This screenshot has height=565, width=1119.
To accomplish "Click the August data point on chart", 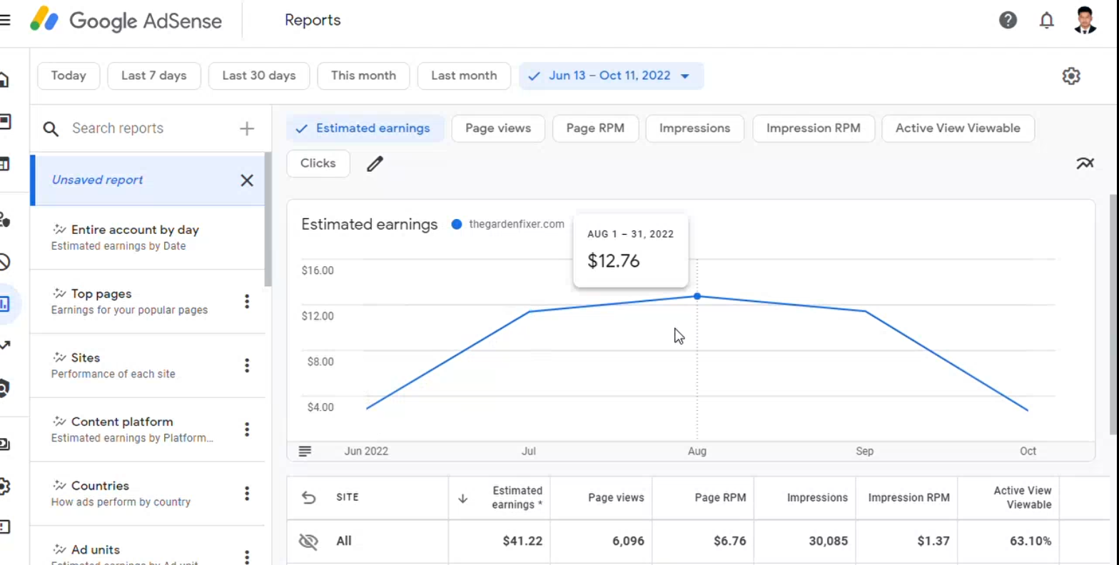I will (x=697, y=296).
